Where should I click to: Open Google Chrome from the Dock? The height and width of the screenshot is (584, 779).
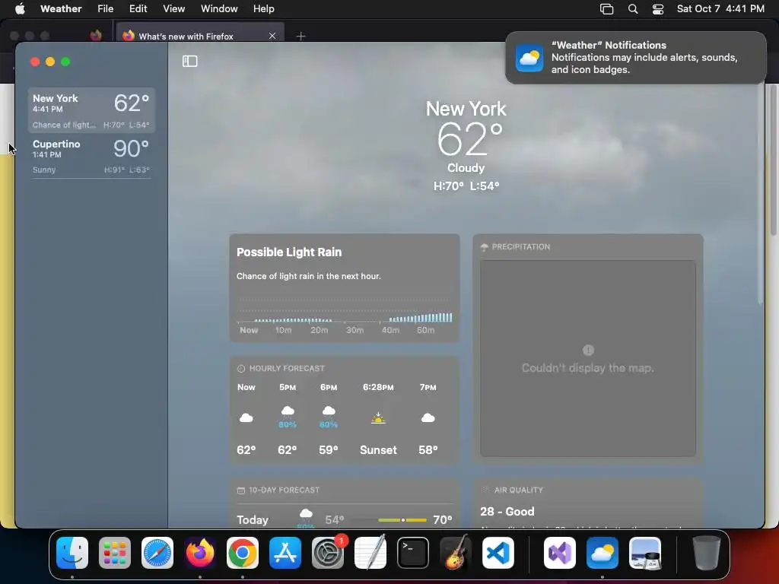coord(243,553)
